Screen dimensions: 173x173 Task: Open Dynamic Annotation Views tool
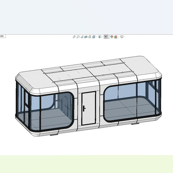pyautogui.click(x=90, y=37)
